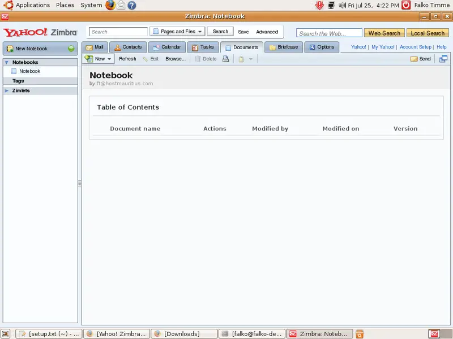Click the disabled Delete trash icon
The image size is (453, 339).
click(198, 59)
